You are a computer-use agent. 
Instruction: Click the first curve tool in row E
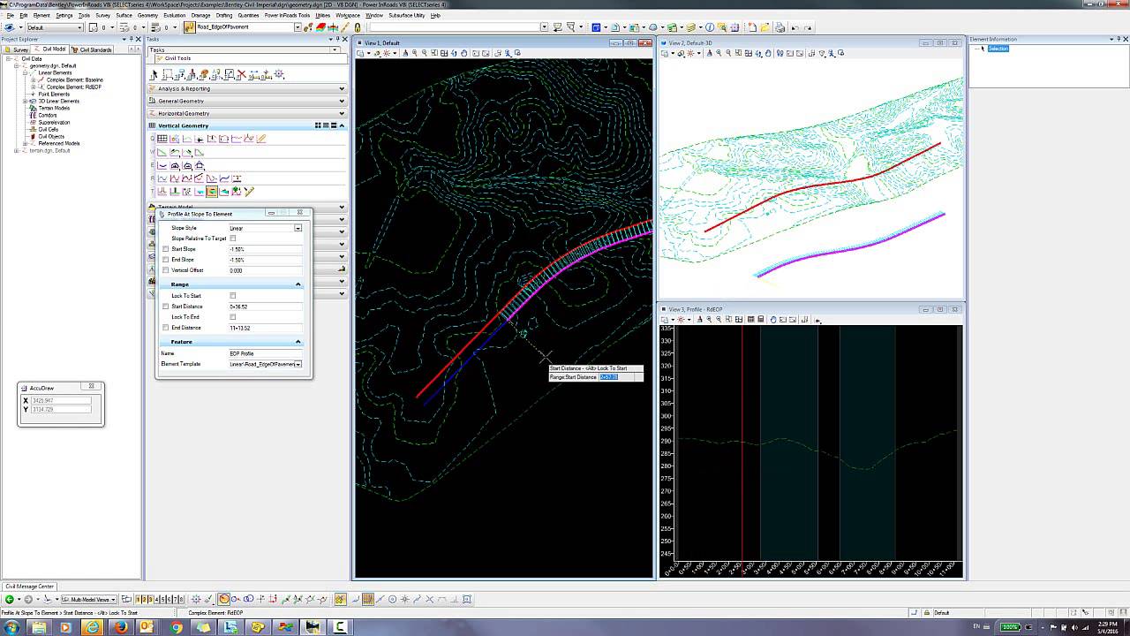tap(162, 165)
